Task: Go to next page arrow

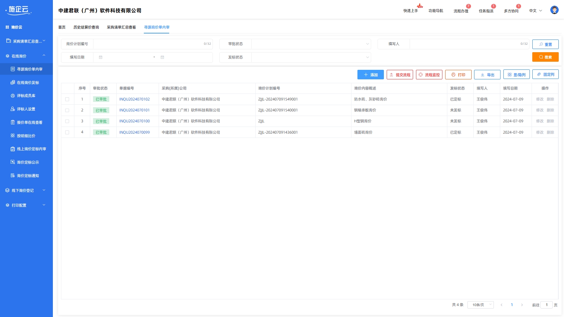Action: pyautogui.click(x=522, y=305)
